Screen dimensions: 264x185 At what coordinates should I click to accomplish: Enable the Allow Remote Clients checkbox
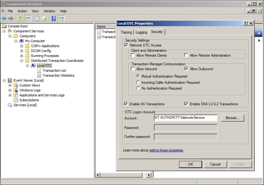(132, 55)
